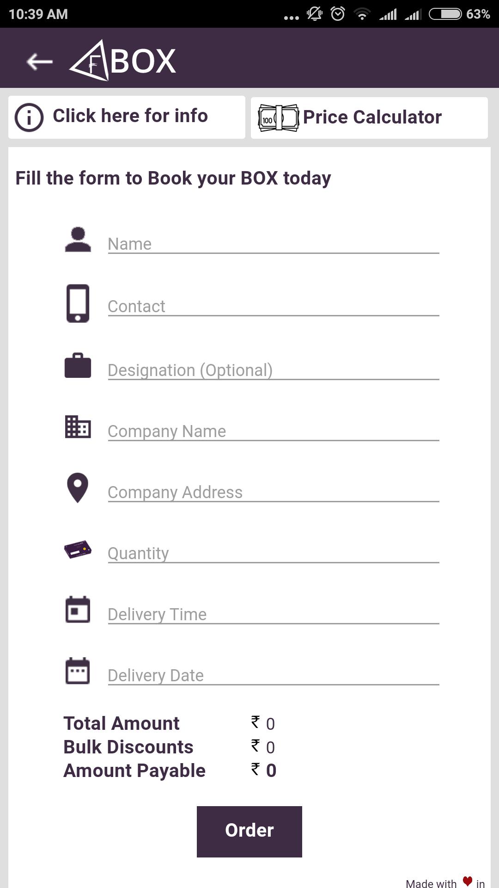Tap the circled info icon

coord(29,117)
